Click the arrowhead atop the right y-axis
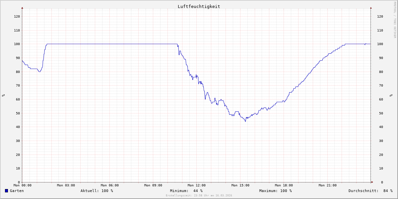Viewport: 398px width, 199px height. coord(371,8)
